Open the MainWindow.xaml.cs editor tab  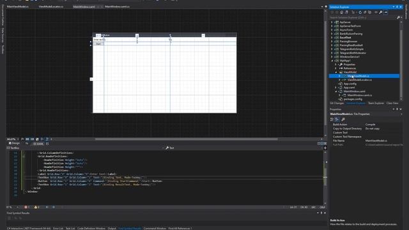(x=117, y=6)
